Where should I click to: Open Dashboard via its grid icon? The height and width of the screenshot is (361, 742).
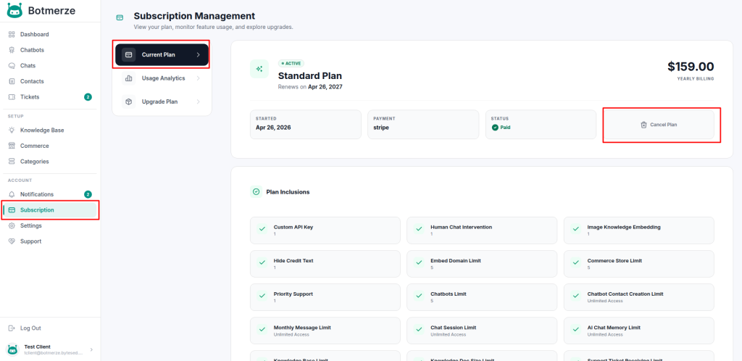click(x=12, y=35)
